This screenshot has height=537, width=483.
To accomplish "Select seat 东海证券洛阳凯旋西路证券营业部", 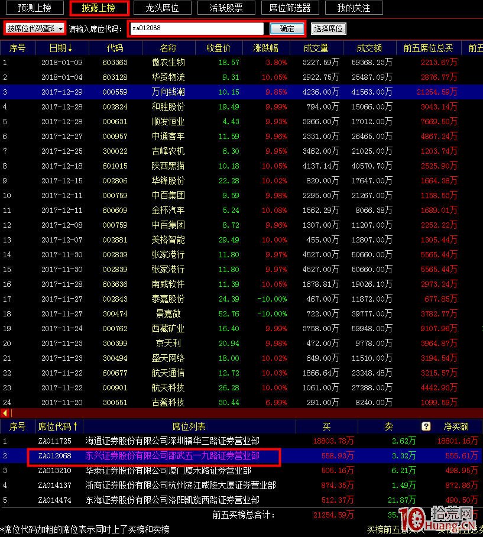I will (x=241, y=500).
